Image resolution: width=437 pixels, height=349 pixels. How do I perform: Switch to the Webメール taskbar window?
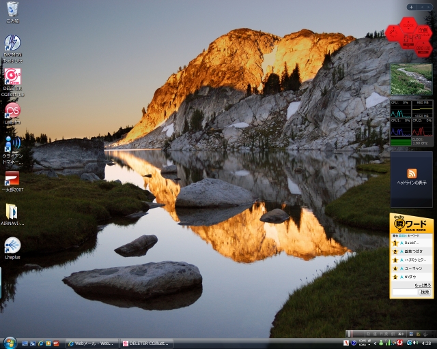click(x=92, y=343)
